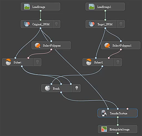This screenshot has width=142, height=136.
Task: Select the Brush node label
Action: coord(56,88)
